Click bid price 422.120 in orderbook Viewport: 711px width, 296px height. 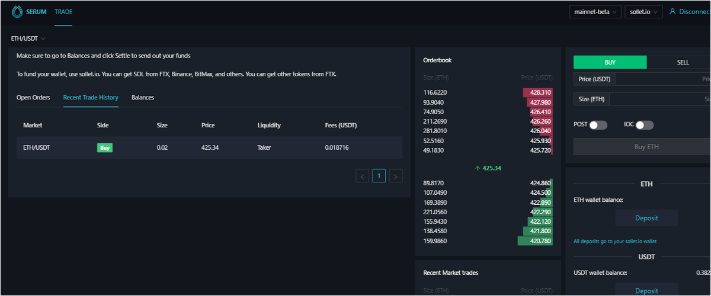click(x=541, y=221)
